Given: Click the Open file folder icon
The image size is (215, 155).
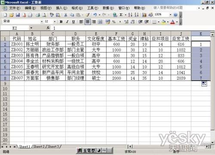Looking at the screenshot, I should coord(12,15).
